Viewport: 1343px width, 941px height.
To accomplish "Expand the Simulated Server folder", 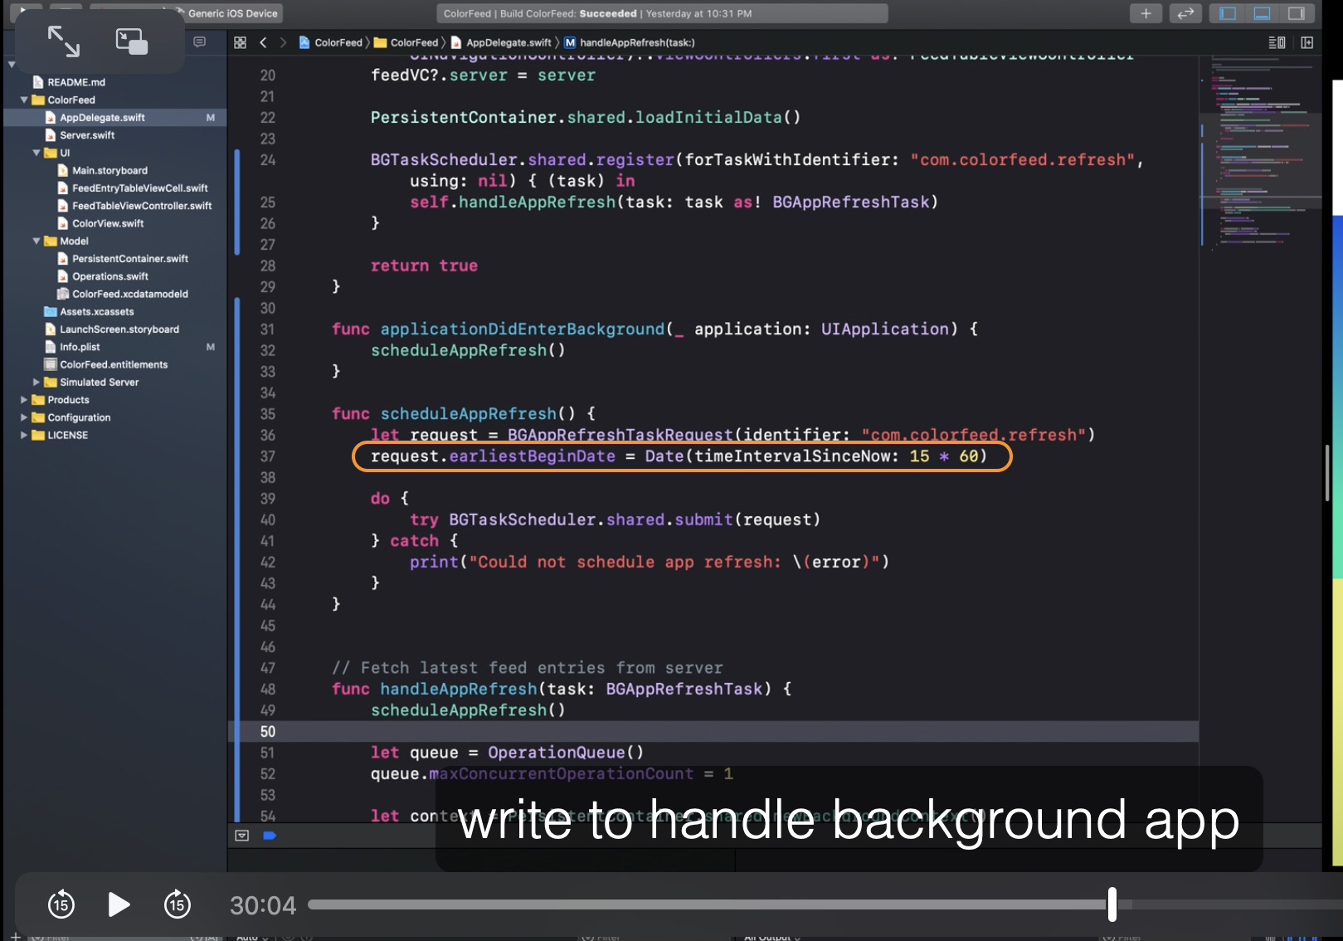I will (36, 383).
